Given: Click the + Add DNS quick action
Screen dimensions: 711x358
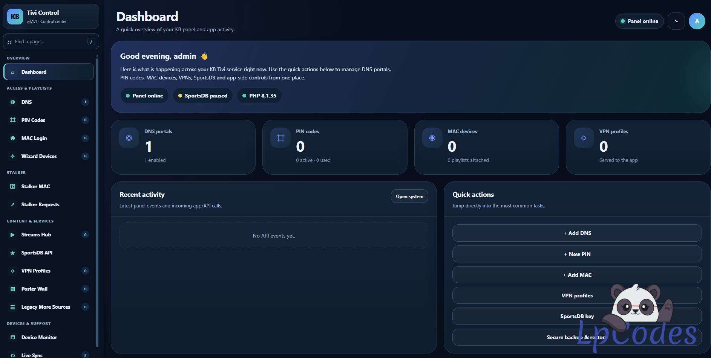Looking at the screenshot, I should [x=577, y=233].
